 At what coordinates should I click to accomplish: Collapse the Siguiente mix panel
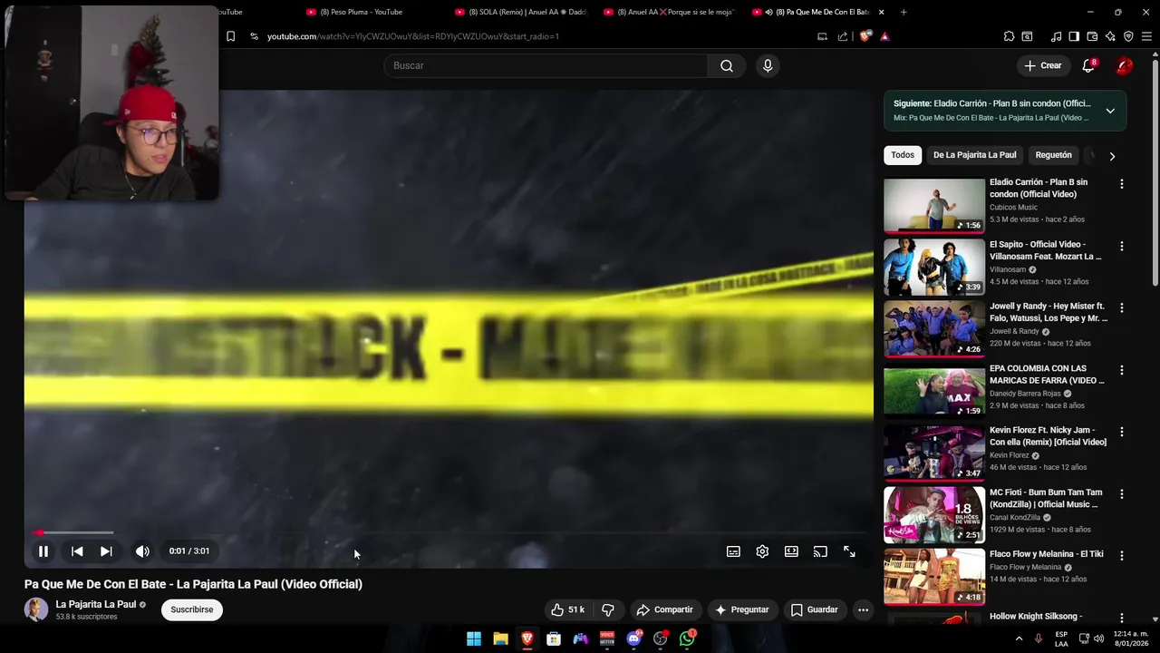1110,111
